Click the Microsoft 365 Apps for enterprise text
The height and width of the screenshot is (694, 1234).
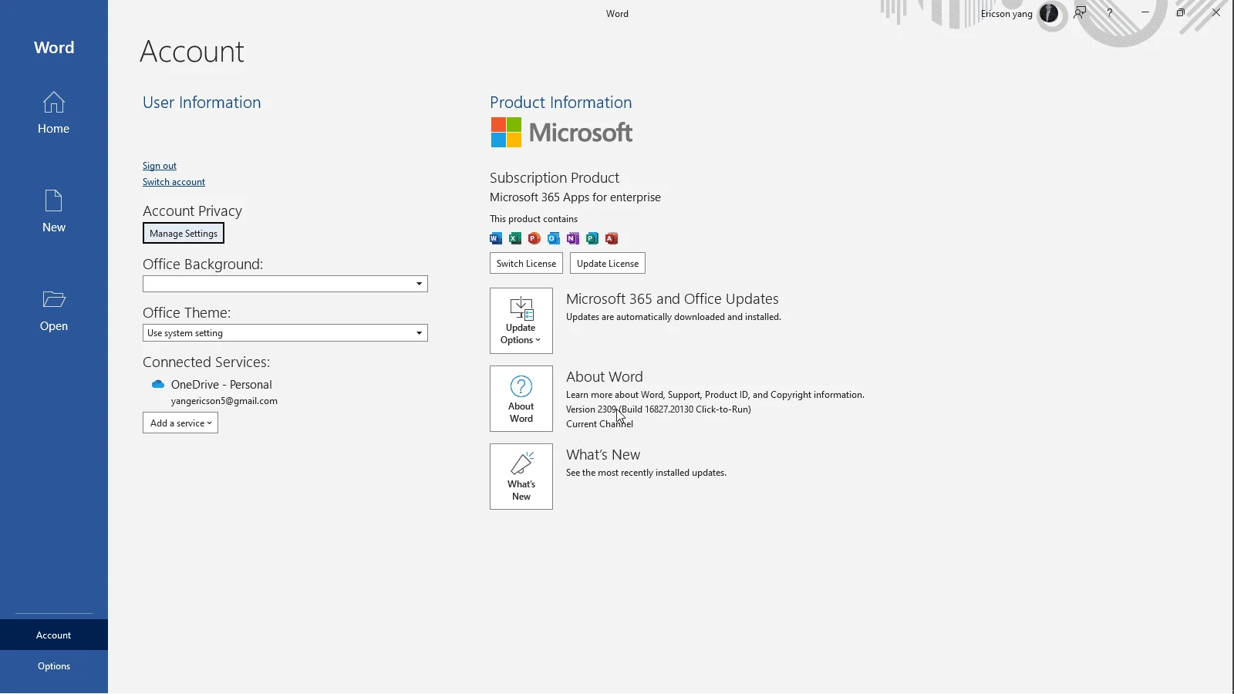coord(575,197)
